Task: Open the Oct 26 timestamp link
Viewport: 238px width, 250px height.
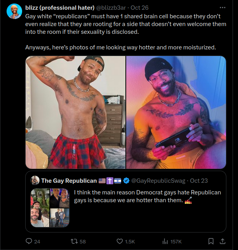Action: (x=139, y=8)
